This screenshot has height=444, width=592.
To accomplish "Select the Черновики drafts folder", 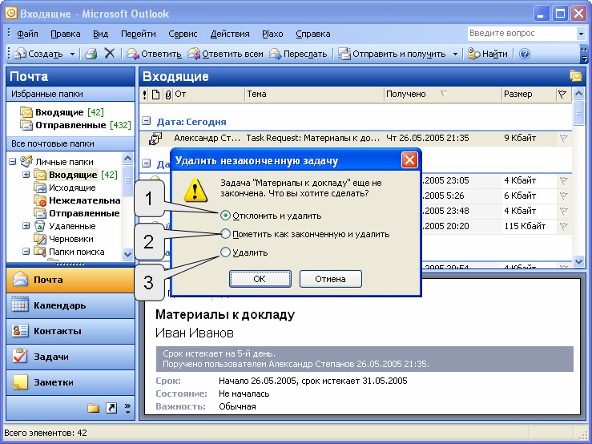I will tap(63, 239).
